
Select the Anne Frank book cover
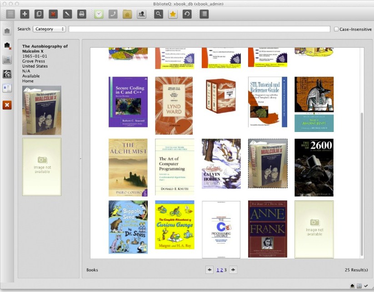tap(268, 229)
